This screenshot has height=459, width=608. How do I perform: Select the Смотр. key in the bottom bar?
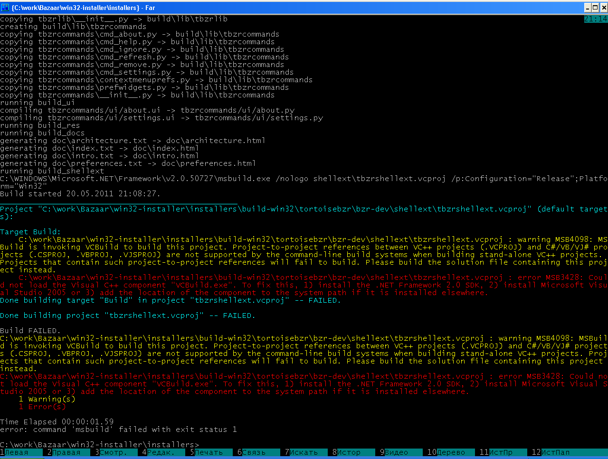coord(114,452)
